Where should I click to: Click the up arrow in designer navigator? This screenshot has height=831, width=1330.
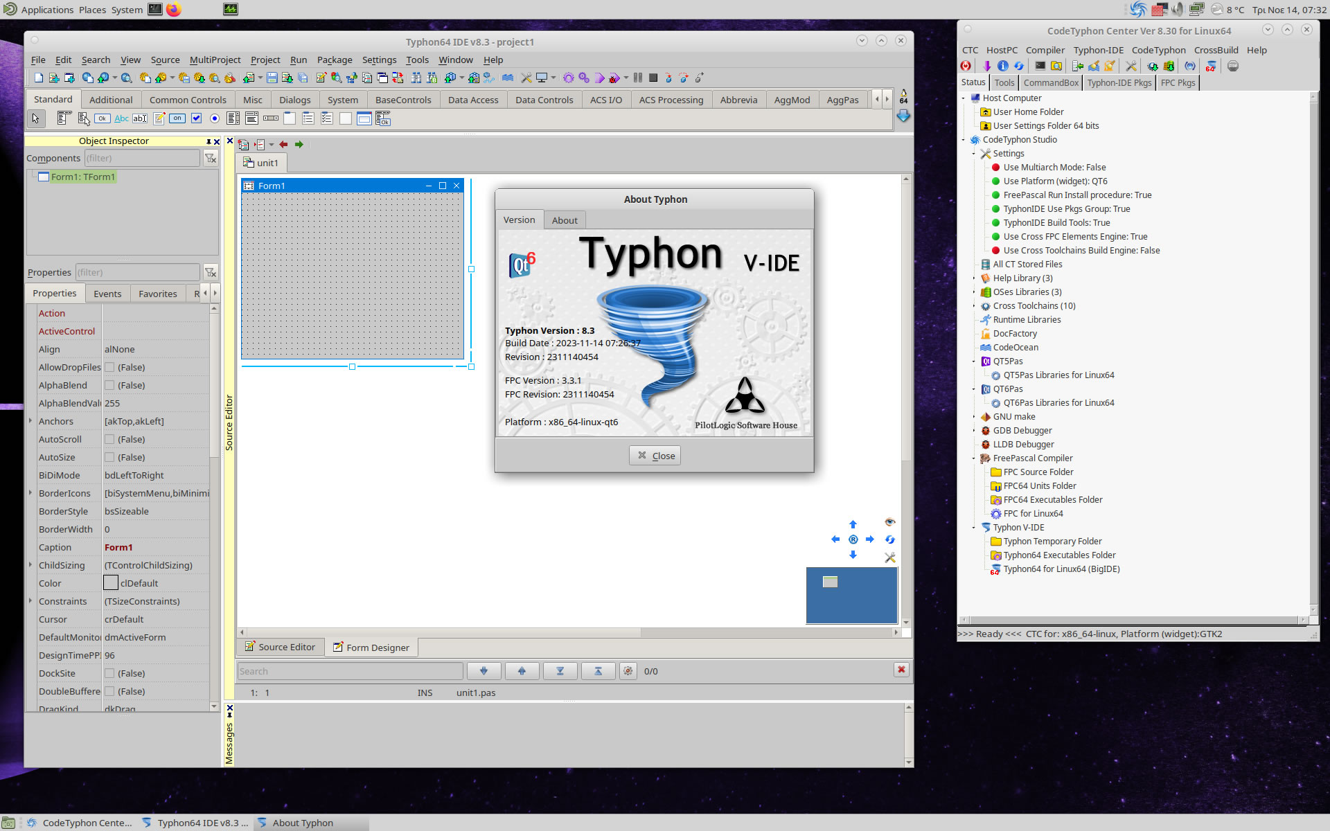coord(853,524)
